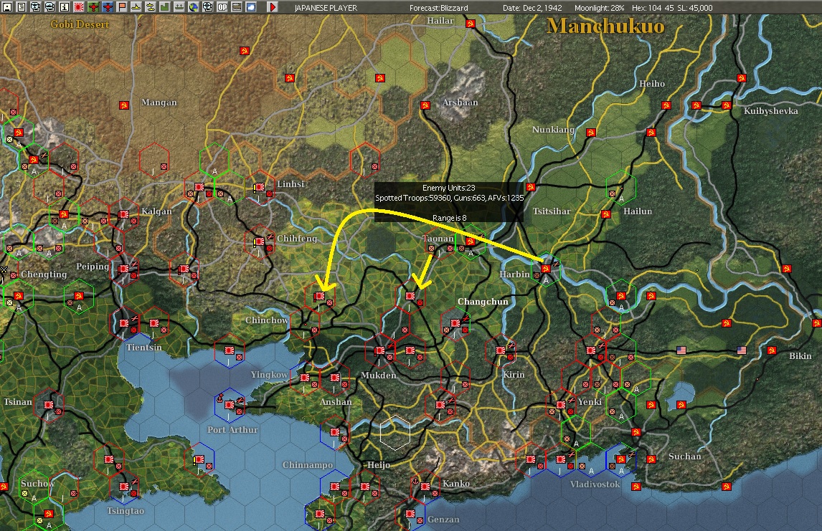This screenshot has width=822, height=531.
Task: Open the cloud weather icon
Action: 251,7
